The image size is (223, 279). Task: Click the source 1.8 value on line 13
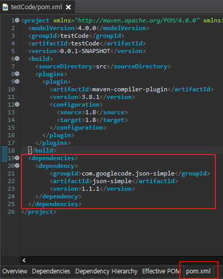click(91, 112)
